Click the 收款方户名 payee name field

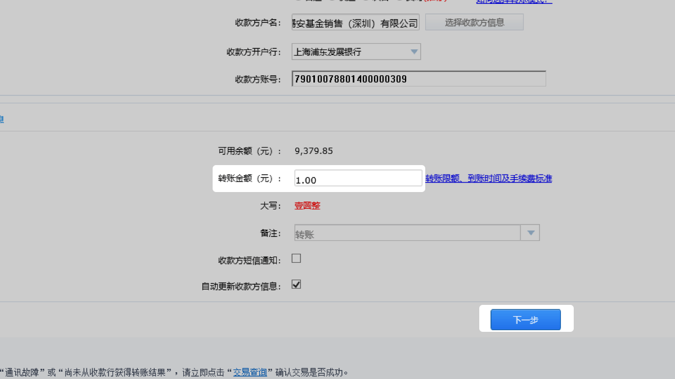tap(355, 23)
